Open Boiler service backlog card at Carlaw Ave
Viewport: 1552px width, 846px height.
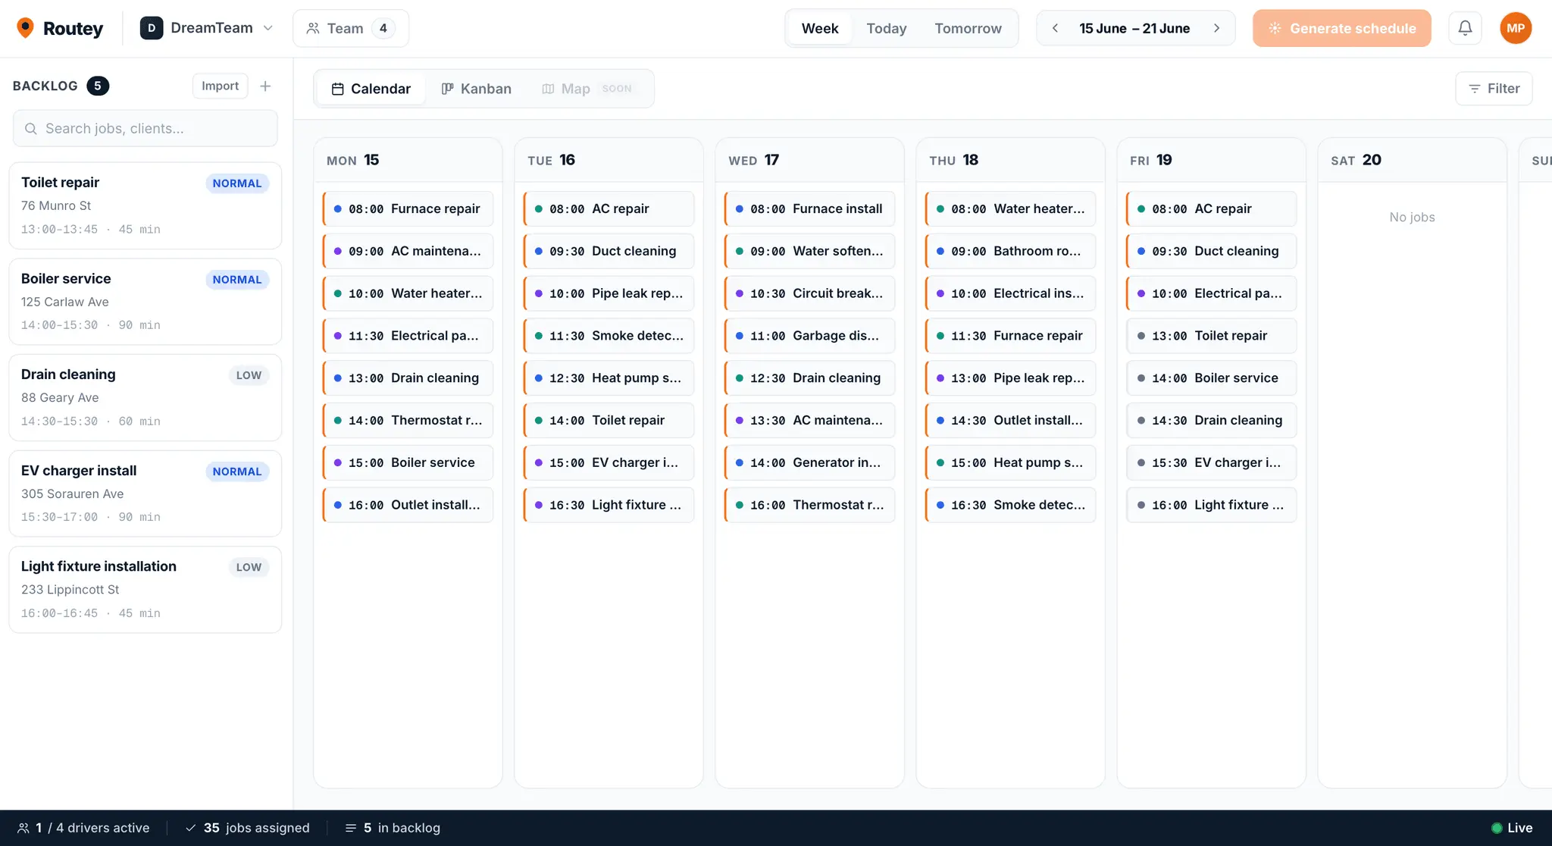coord(145,302)
